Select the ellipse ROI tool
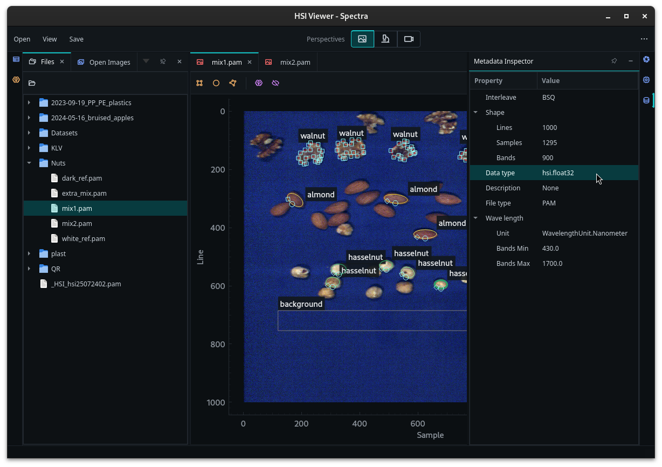This screenshot has width=662, height=467. click(216, 83)
